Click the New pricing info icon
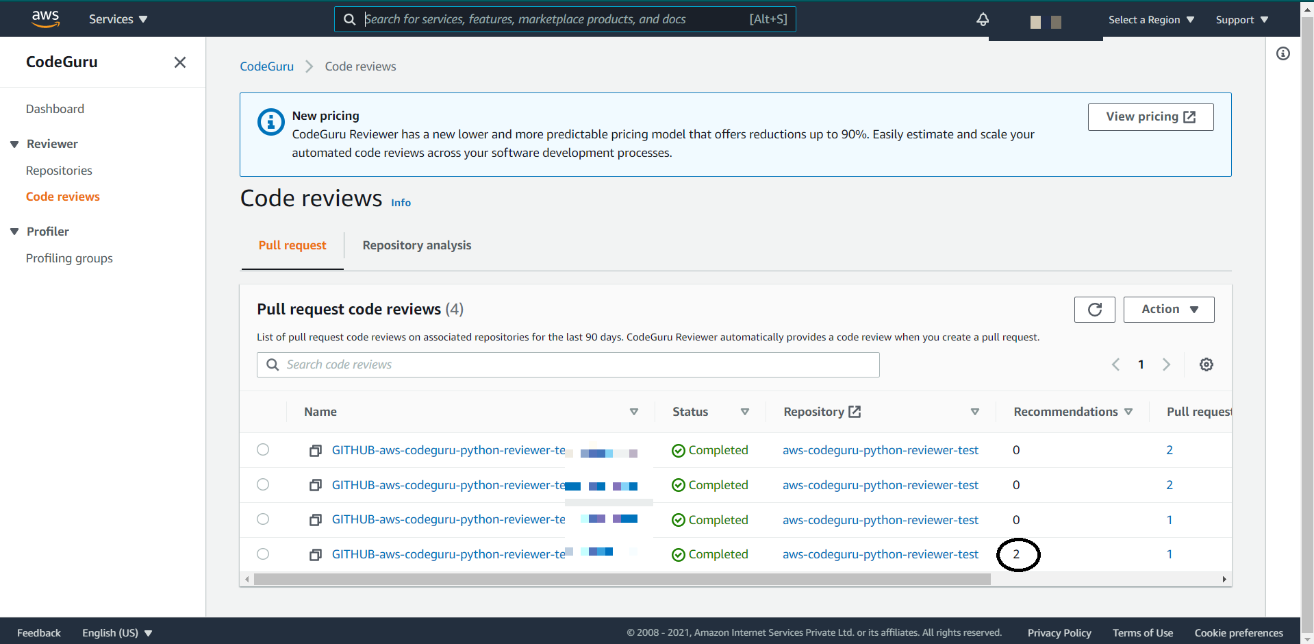This screenshot has height=644, width=1314. pyautogui.click(x=271, y=122)
